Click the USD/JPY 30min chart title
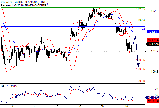 pyautogui.click(x=25, y=2)
